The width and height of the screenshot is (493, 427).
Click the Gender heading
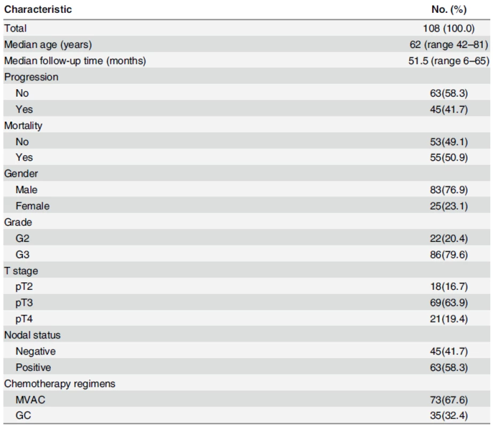point(21,173)
